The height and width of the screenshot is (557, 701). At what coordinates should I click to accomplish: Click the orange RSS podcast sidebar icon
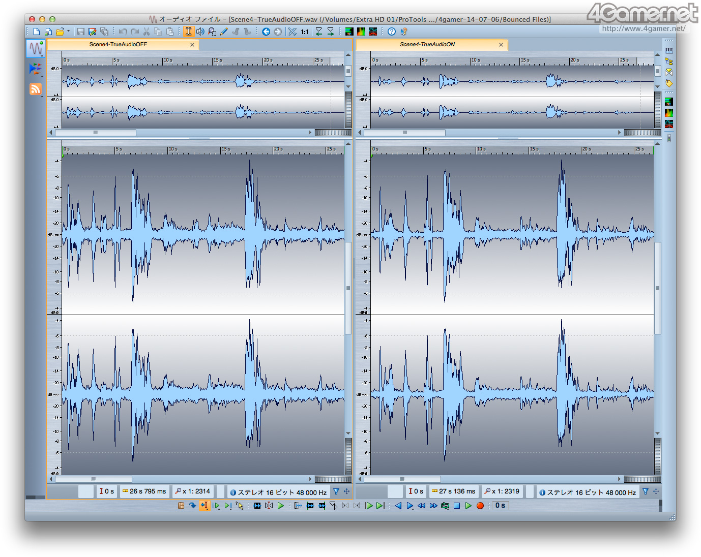[x=35, y=89]
